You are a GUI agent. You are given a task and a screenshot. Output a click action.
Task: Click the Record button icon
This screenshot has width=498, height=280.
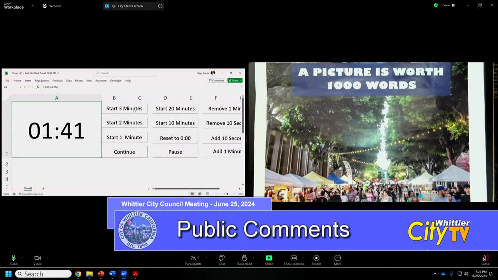pos(316,258)
